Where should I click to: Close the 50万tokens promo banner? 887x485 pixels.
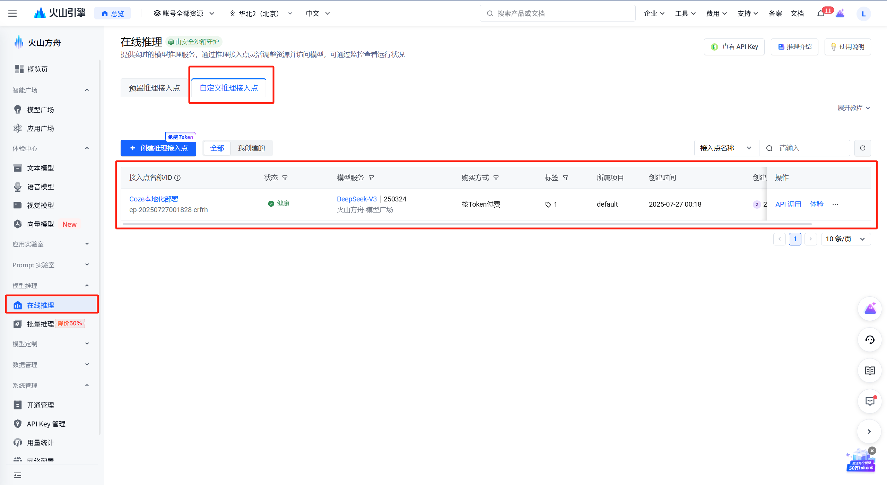point(872,451)
